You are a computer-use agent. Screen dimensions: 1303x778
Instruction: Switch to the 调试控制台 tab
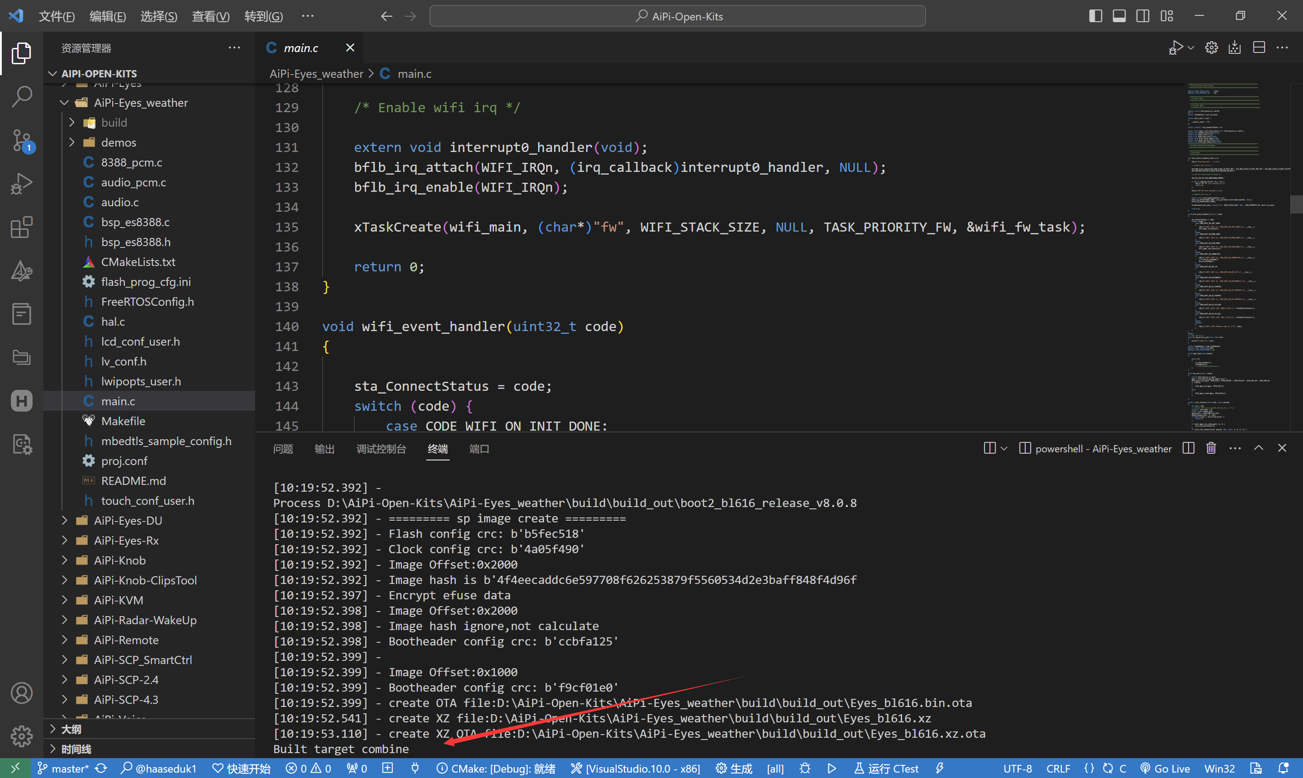click(381, 449)
